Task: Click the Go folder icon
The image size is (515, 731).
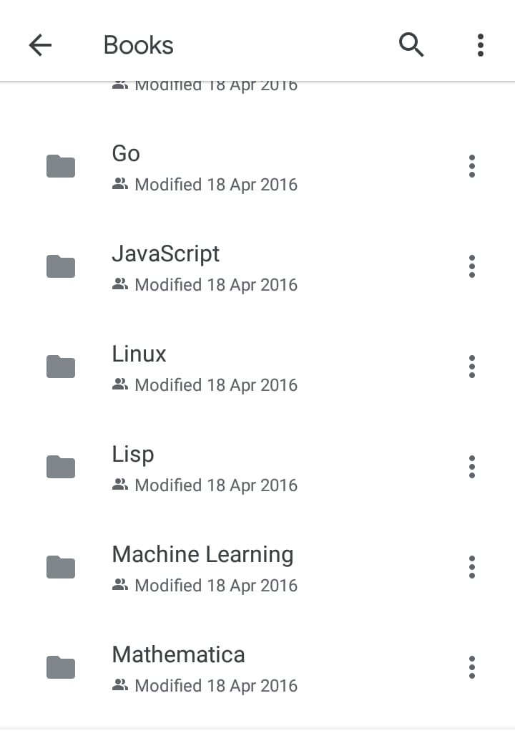Action: pos(61,167)
